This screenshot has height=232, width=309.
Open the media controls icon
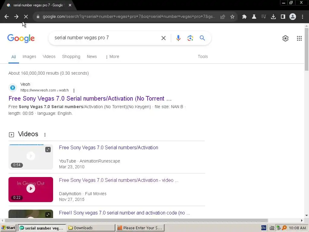(x=264, y=17)
